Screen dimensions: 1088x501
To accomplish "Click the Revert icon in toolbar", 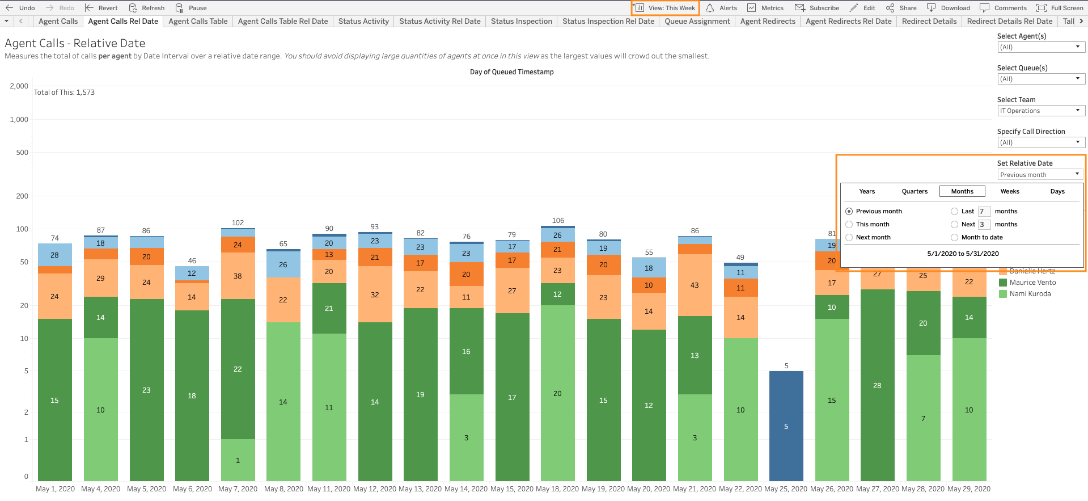I will [89, 8].
